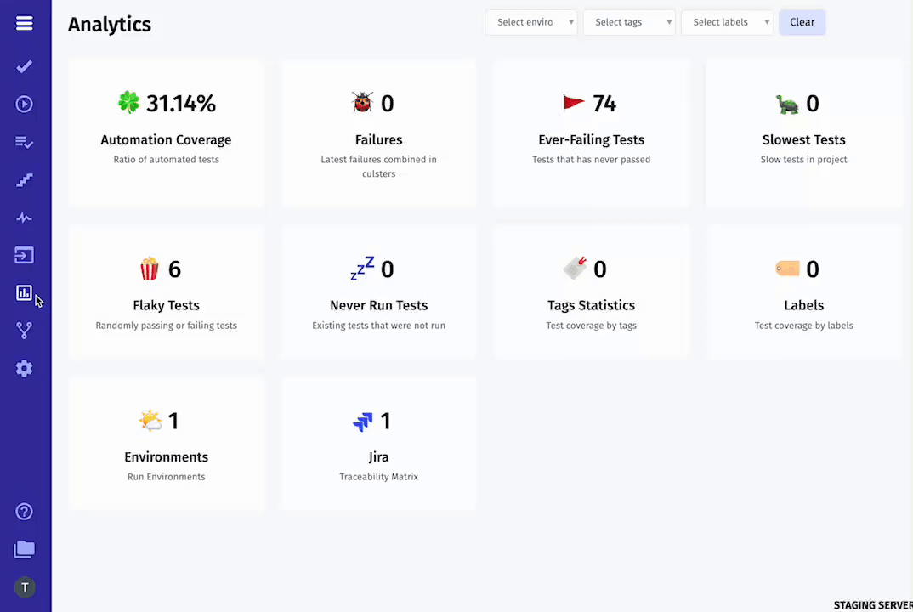Click the sun-cloud icon on Environments card

coord(150,421)
